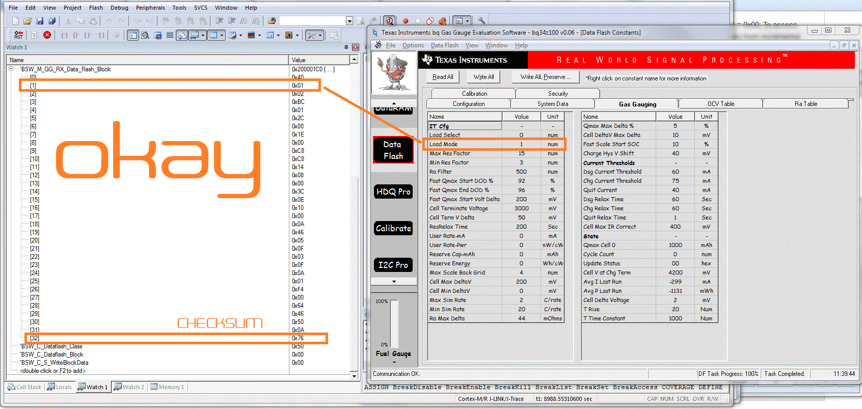Select the Load Mode value cell
This screenshot has height=409, width=862.
[x=521, y=144]
